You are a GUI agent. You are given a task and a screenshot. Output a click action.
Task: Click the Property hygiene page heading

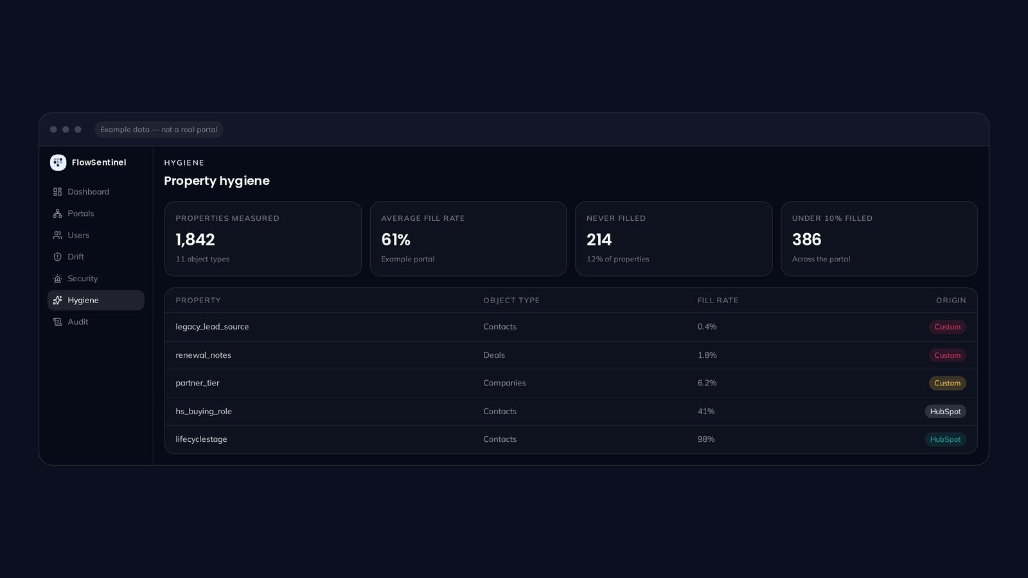(217, 181)
